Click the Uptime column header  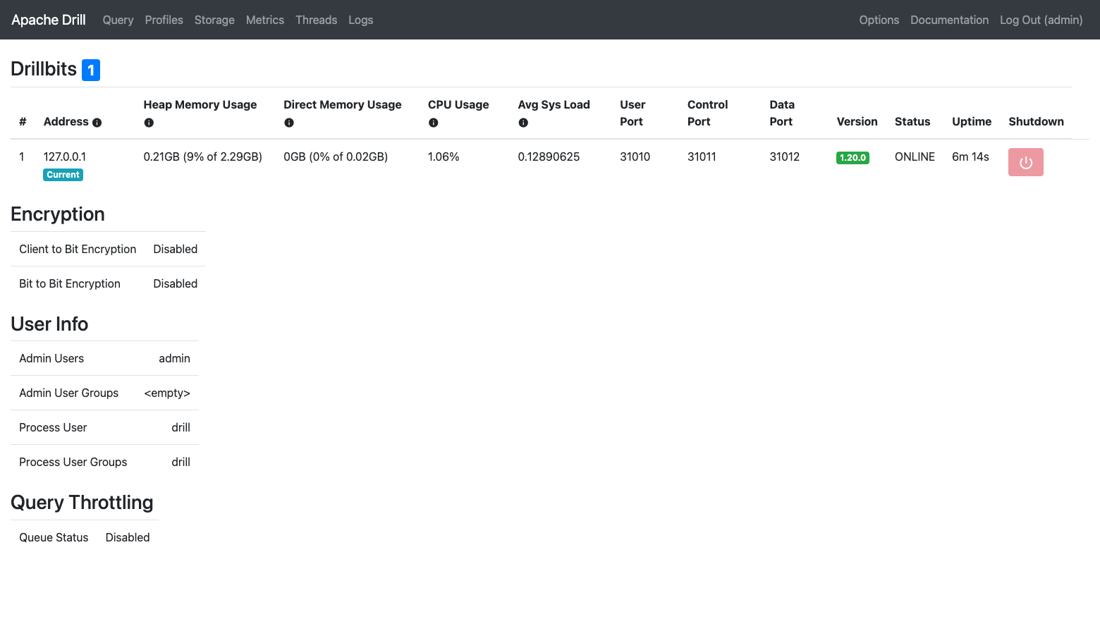972,121
